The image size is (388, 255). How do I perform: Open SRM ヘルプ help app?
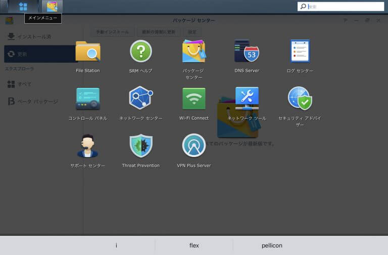(141, 52)
